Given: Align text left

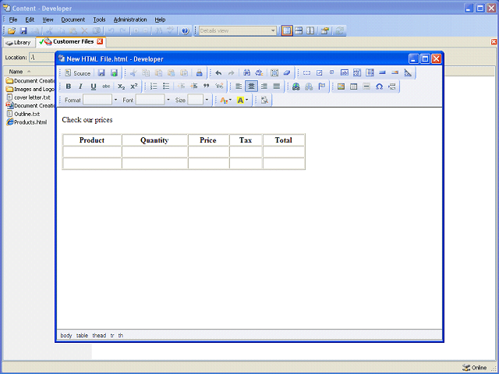Looking at the screenshot, I should click(x=239, y=86).
